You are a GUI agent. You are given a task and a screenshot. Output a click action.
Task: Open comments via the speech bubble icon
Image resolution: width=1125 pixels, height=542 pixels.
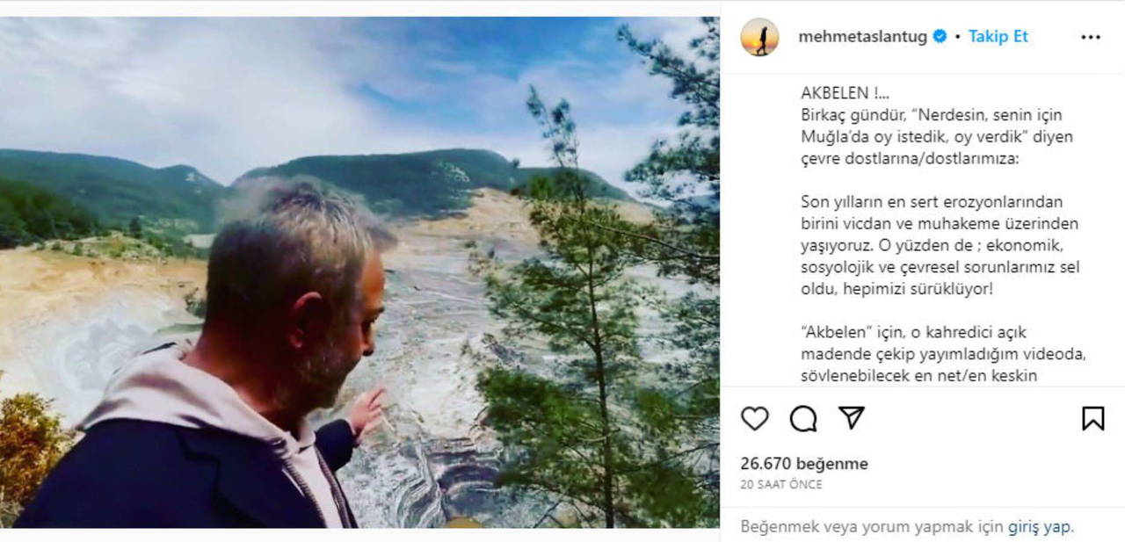tap(803, 418)
